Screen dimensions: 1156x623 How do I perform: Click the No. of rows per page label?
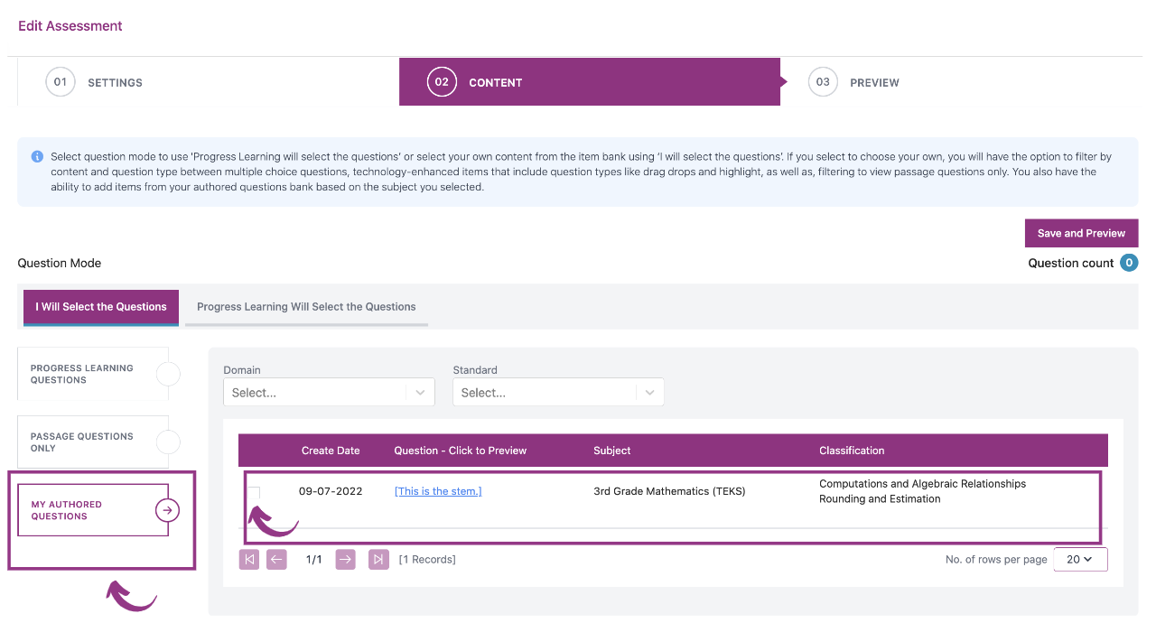(x=996, y=560)
